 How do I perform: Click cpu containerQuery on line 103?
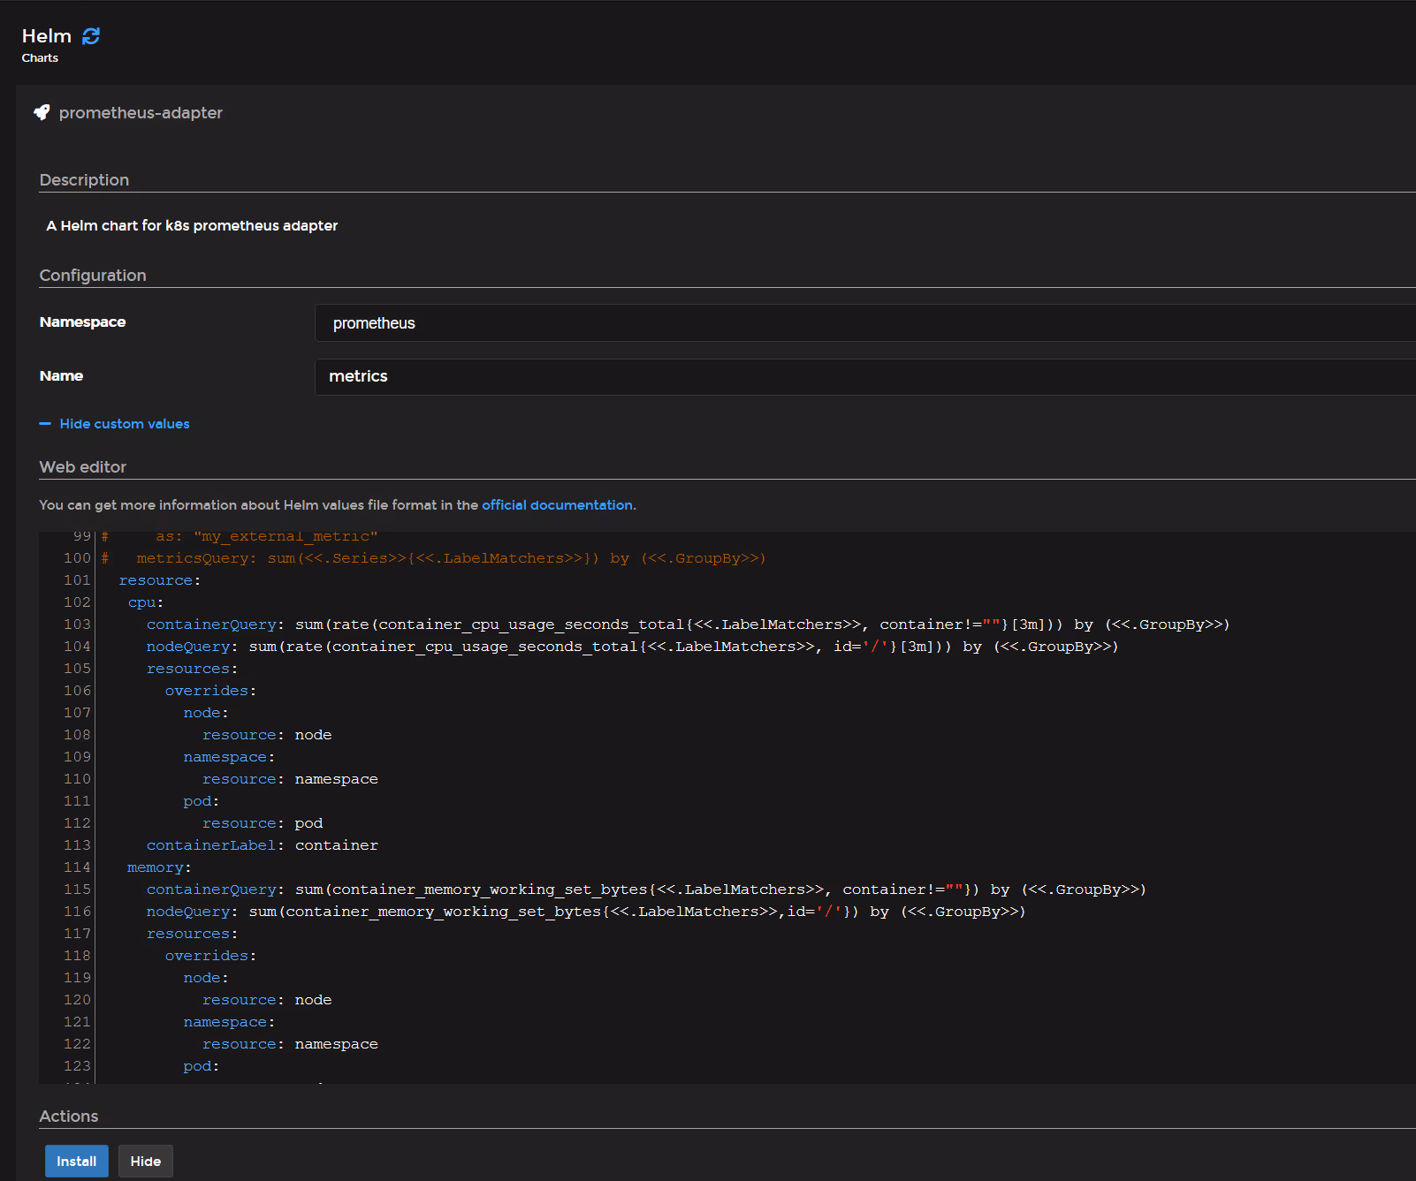click(688, 625)
